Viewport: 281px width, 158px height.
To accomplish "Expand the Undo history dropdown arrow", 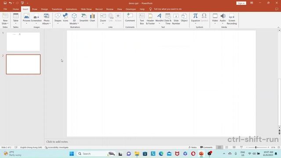I will [14, 3].
